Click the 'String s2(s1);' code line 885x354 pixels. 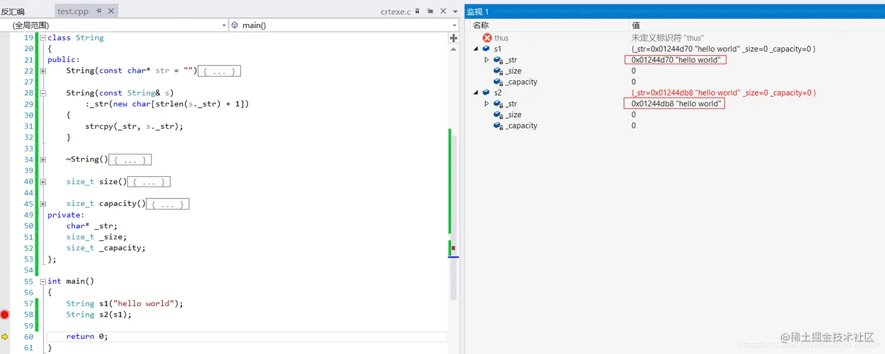point(99,315)
